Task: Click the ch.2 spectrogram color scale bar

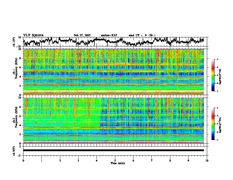Action: pos(213,124)
